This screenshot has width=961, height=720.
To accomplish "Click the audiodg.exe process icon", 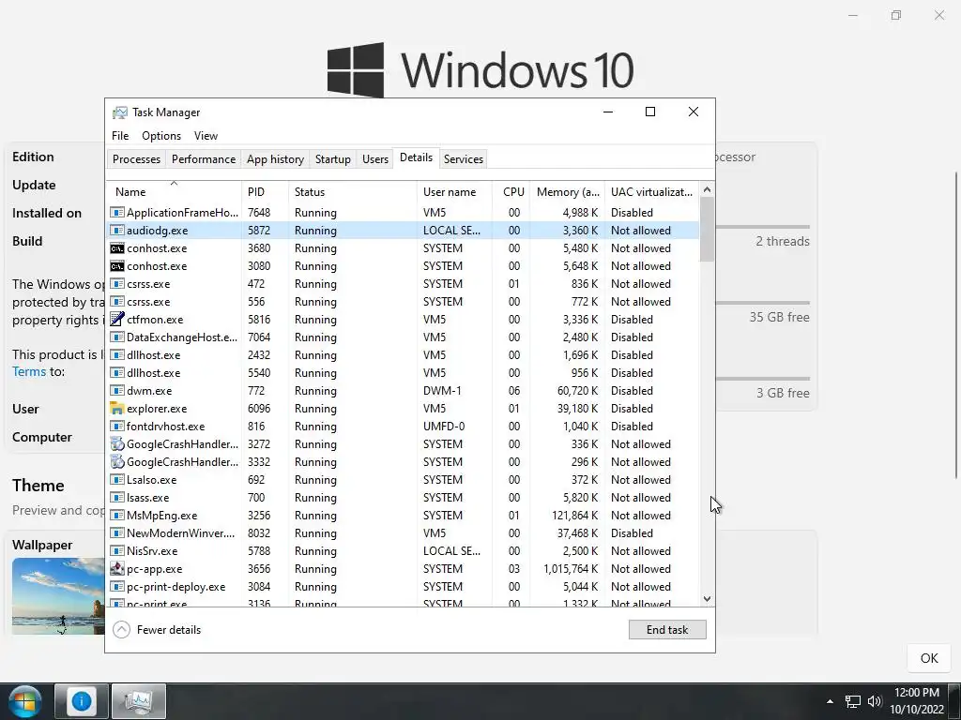I will (116, 231).
